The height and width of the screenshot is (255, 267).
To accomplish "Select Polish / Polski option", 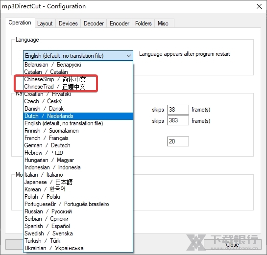I will pyautogui.click(x=78, y=197).
